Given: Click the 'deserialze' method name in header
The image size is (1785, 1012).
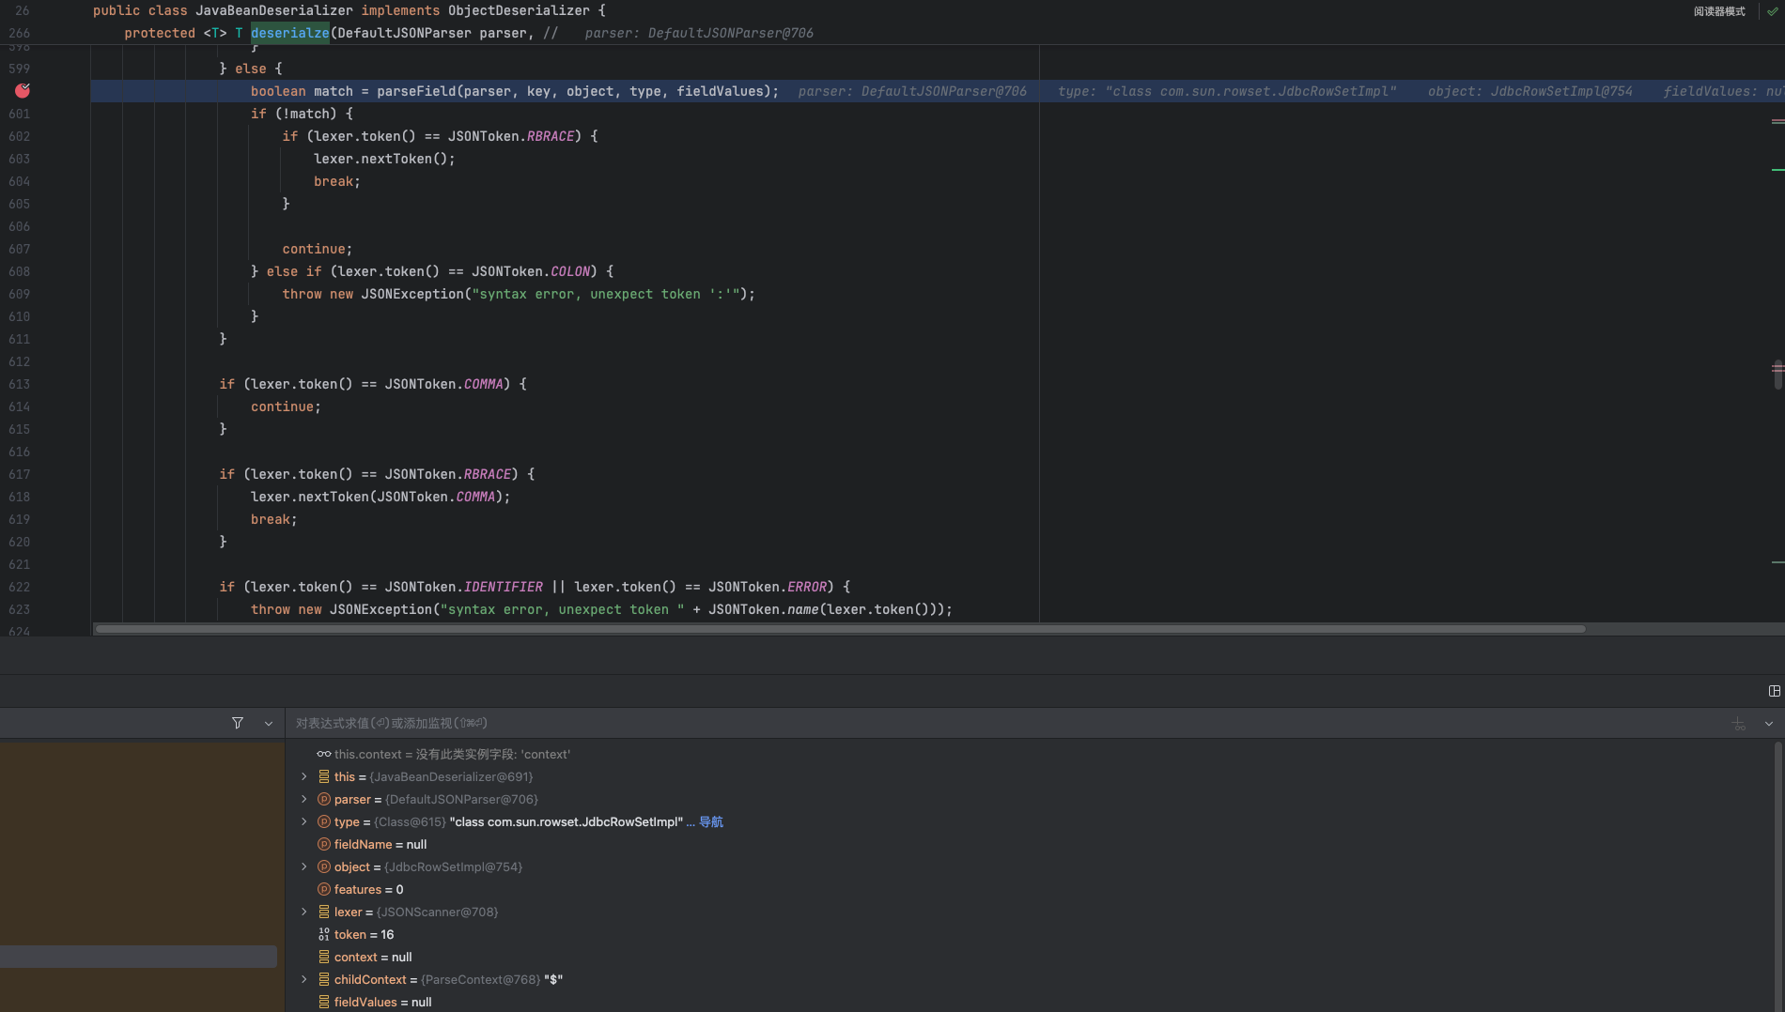Looking at the screenshot, I should [289, 33].
